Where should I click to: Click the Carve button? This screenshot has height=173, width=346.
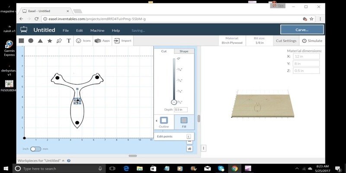(302, 29)
